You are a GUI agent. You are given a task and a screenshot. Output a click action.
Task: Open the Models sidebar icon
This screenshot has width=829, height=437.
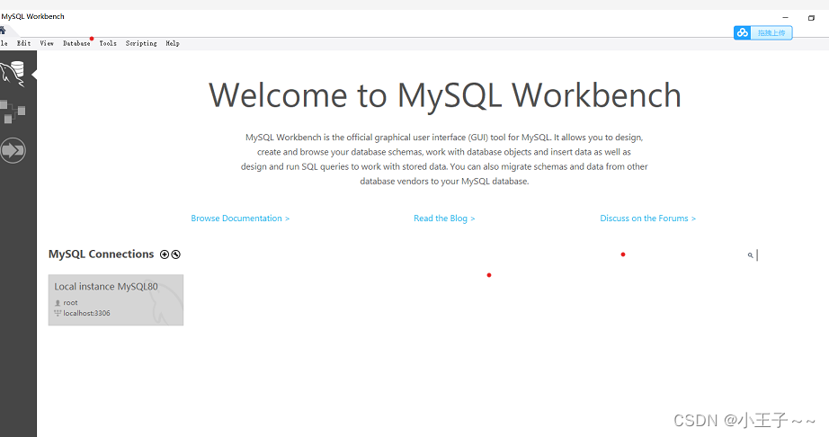pos(13,111)
